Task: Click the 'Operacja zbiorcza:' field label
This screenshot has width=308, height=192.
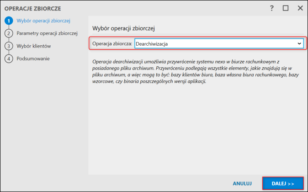Action: (x=112, y=43)
